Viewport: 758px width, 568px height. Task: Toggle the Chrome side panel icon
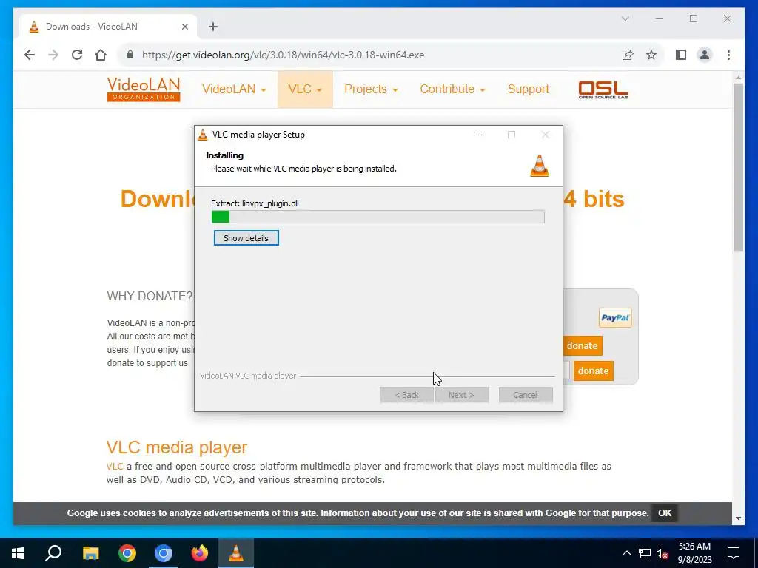click(x=681, y=55)
